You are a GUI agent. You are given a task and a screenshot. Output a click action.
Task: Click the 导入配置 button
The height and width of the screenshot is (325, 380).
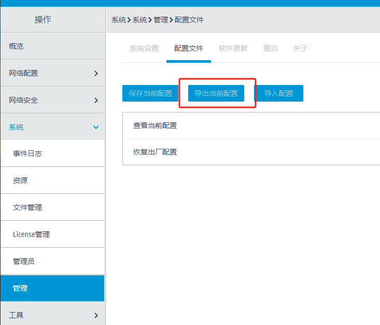[x=279, y=94]
